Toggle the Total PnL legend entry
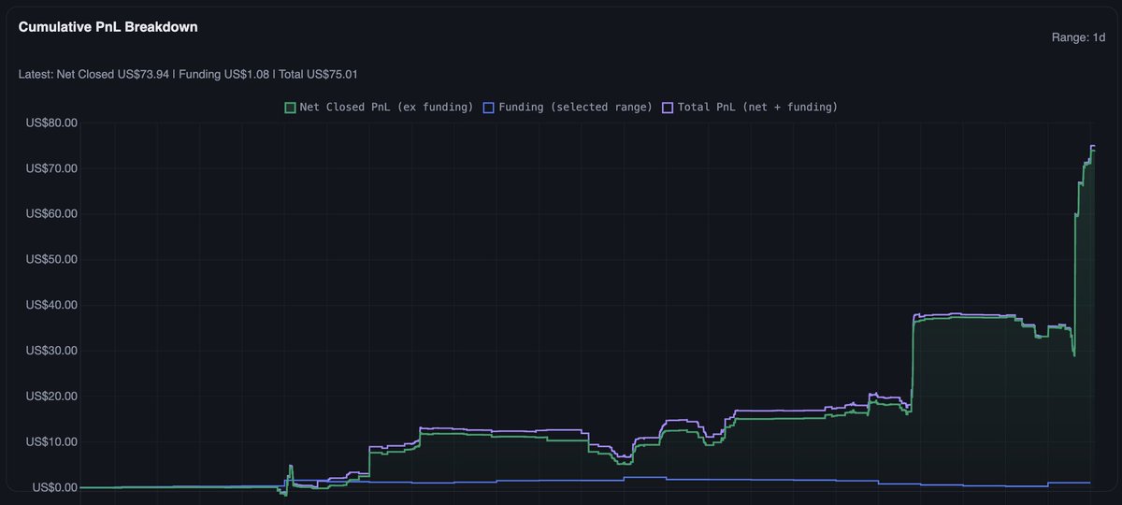The width and height of the screenshot is (1122, 505). click(x=750, y=108)
